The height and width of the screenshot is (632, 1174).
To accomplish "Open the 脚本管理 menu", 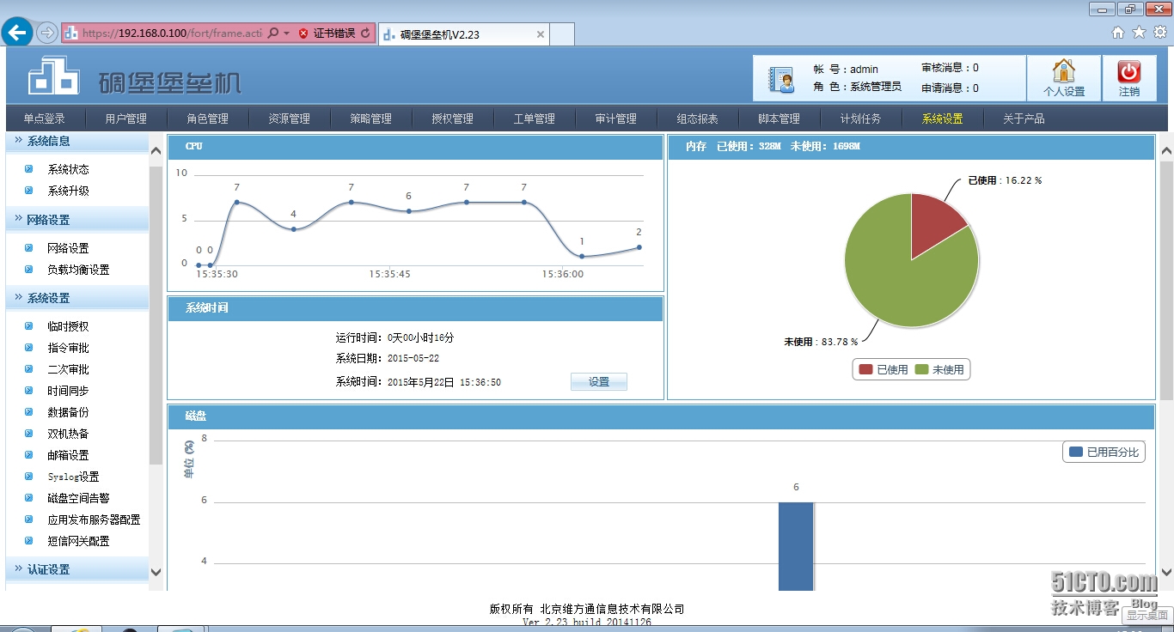I will 779,118.
